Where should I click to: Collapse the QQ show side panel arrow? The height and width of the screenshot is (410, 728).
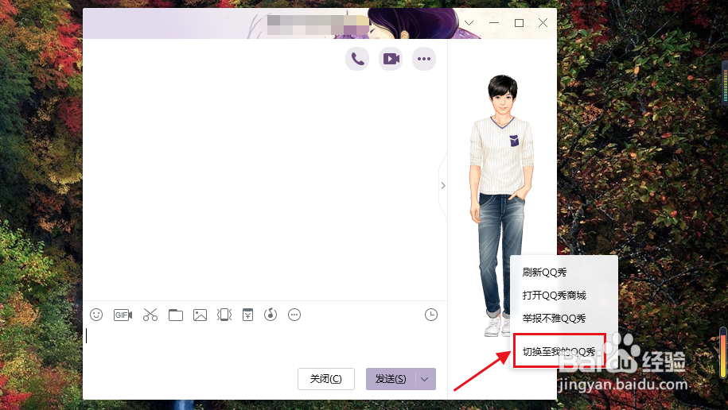(443, 185)
